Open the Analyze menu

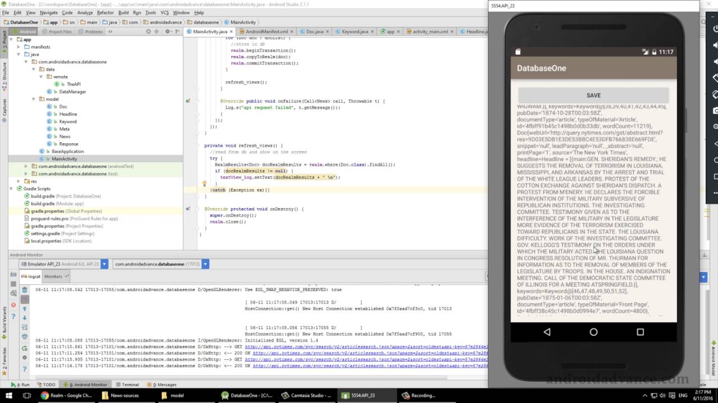[85, 12]
